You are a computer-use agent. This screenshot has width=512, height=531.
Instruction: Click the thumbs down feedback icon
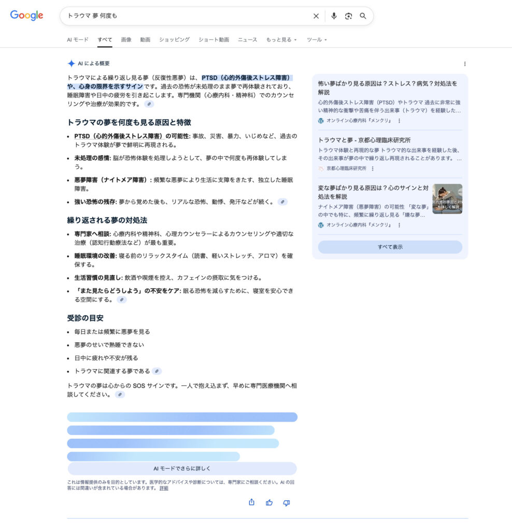[x=287, y=502]
